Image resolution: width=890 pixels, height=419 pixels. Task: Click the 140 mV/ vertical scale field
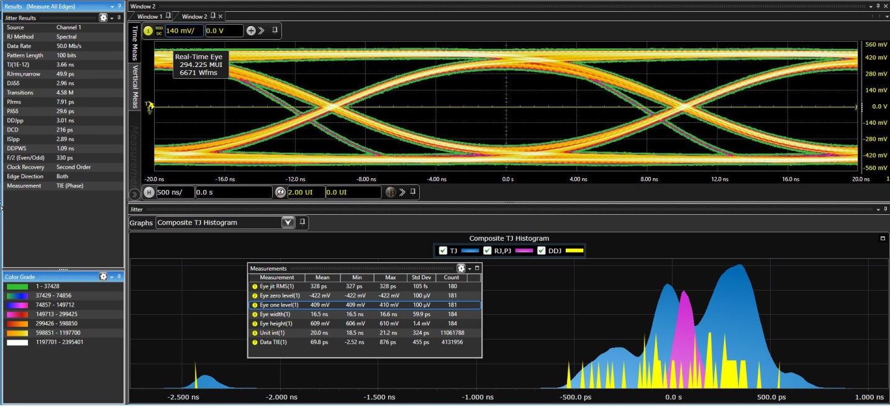tap(183, 31)
